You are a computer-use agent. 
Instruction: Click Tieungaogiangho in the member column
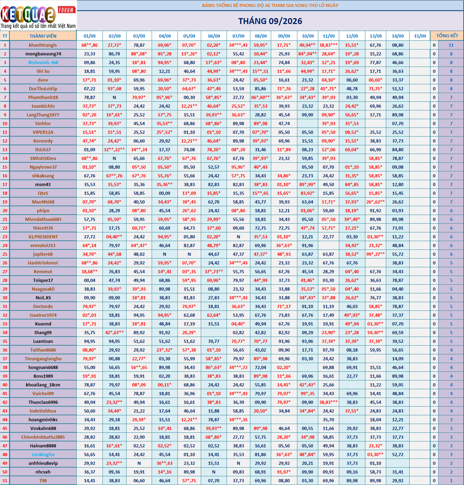[x=43, y=359]
